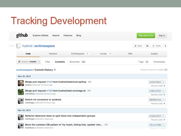This screenshot has width=181, height=136.
Task: Click the Commit History RSS feed icon
Action: pyautogui.click(x=55, y=70)
